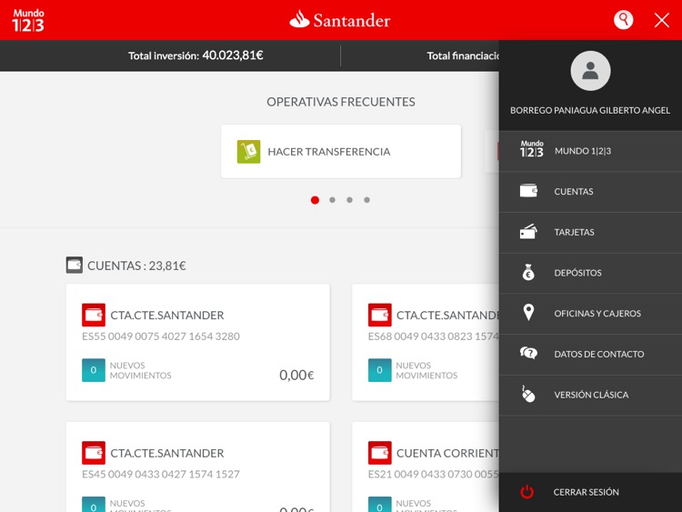Click the chat question icon beside DATOS DE CONTACTO
The height and width of the screenshot is (512, 682).
click(x=528, y=353)
